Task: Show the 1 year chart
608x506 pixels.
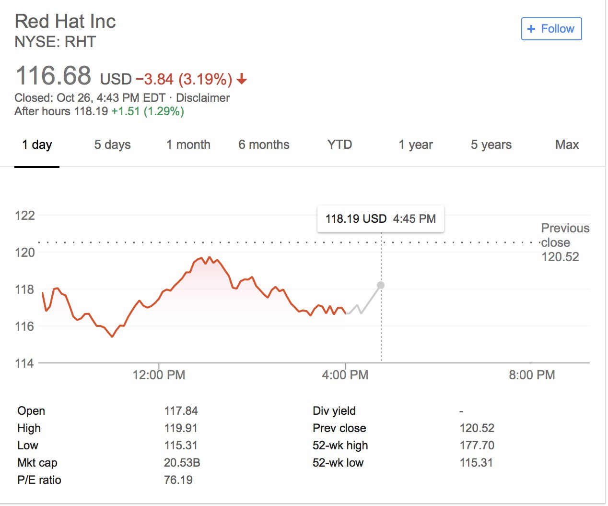Action: 415,145
